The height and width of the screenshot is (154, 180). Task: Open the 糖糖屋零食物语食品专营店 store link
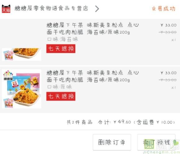[51, 8]
